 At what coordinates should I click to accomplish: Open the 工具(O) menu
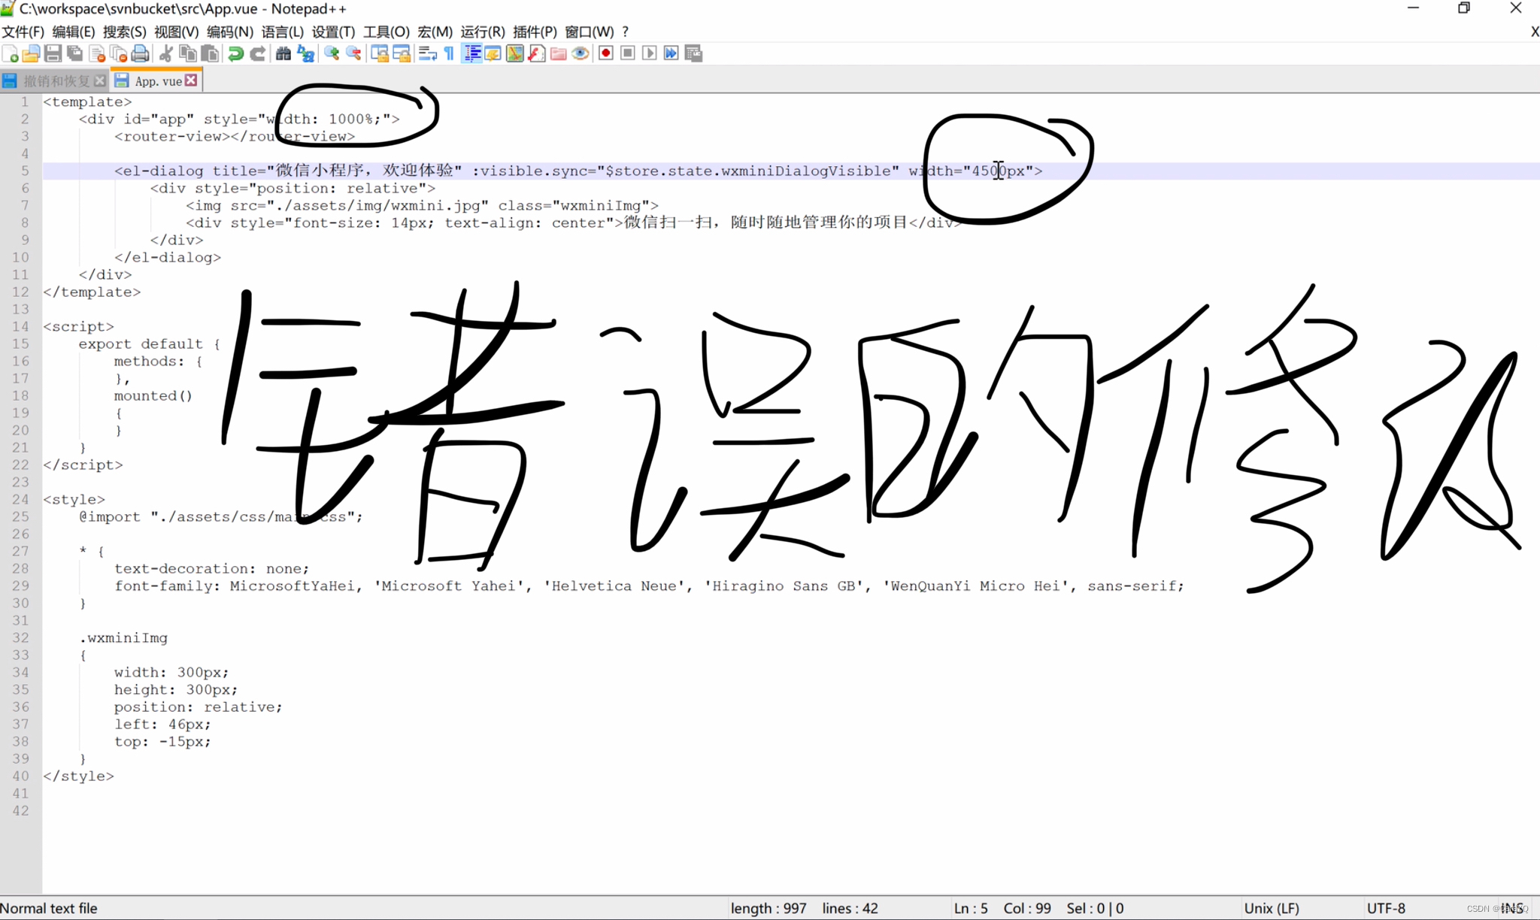pos(387,32)
